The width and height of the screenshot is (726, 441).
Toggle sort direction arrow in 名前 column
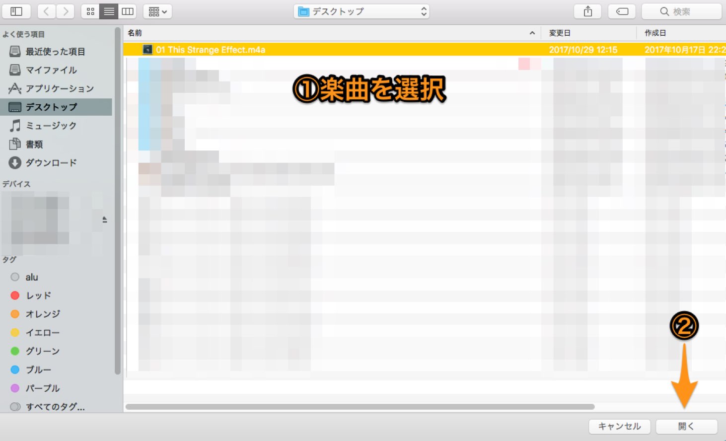click(x=532, y=33)
